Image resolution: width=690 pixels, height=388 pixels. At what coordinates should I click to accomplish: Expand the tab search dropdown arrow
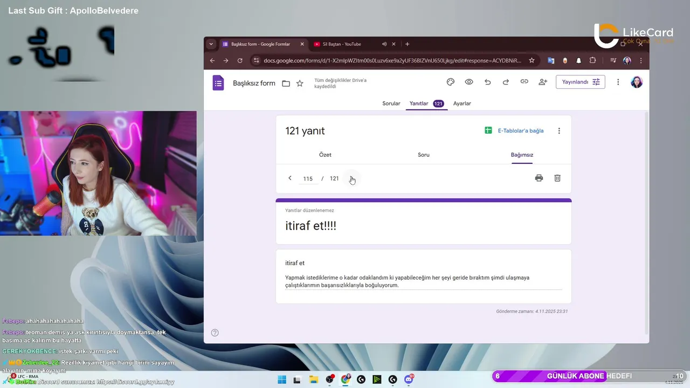pyautogui.click(x=211, y=44)
